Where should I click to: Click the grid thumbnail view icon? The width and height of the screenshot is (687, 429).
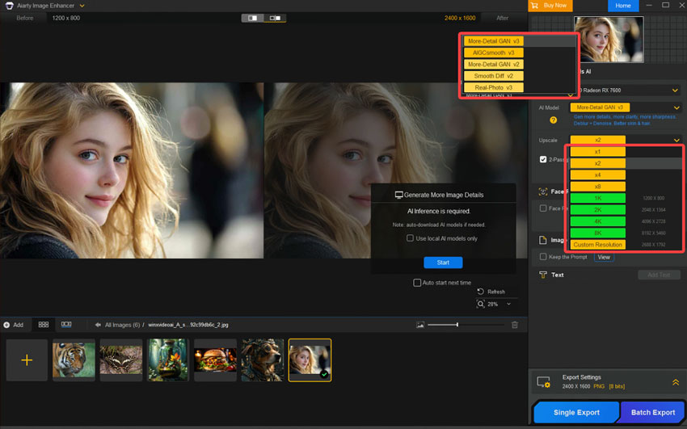(x=44, y=325)
